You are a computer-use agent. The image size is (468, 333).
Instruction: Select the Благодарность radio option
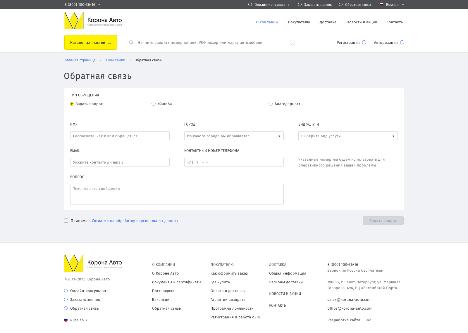[271, 104]
